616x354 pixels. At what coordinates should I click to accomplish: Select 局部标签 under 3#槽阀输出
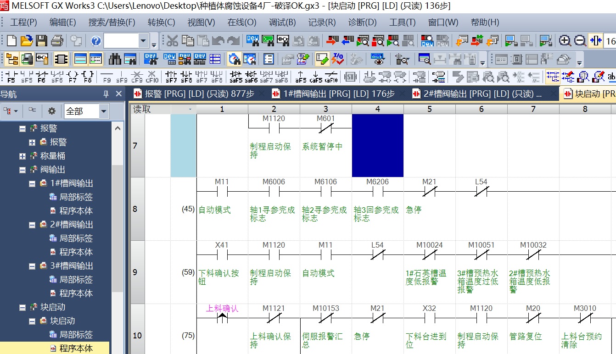(x=76, y=280)
